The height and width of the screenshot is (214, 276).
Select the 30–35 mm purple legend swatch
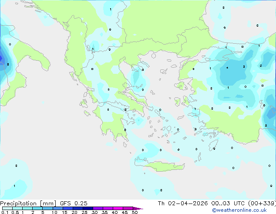pyautogui.click(x=98, y=208)
